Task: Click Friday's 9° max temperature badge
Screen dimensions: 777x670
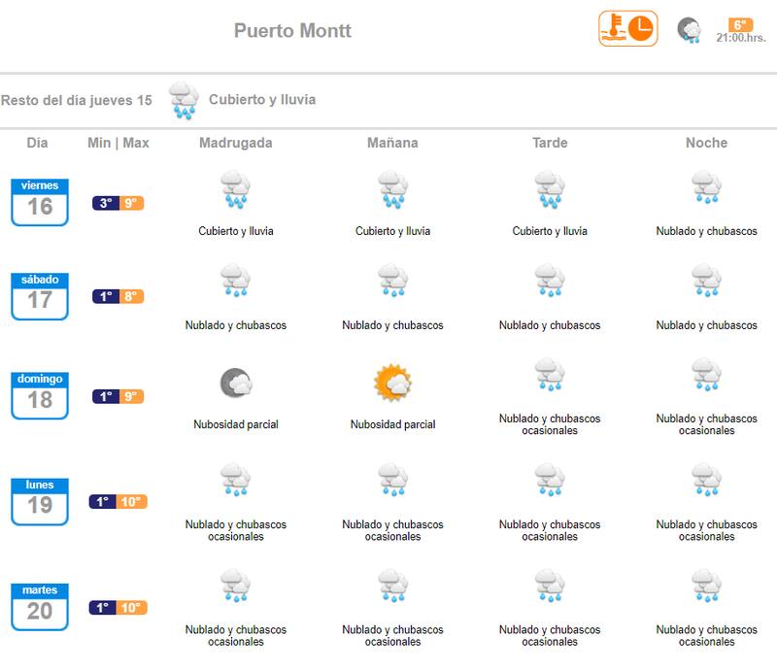Action: tap(132, 203)
